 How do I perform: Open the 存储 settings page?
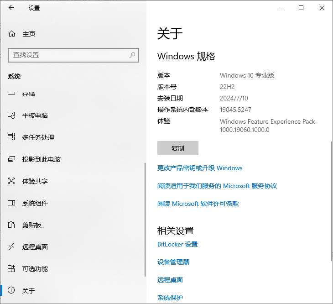tap(73, 94)
